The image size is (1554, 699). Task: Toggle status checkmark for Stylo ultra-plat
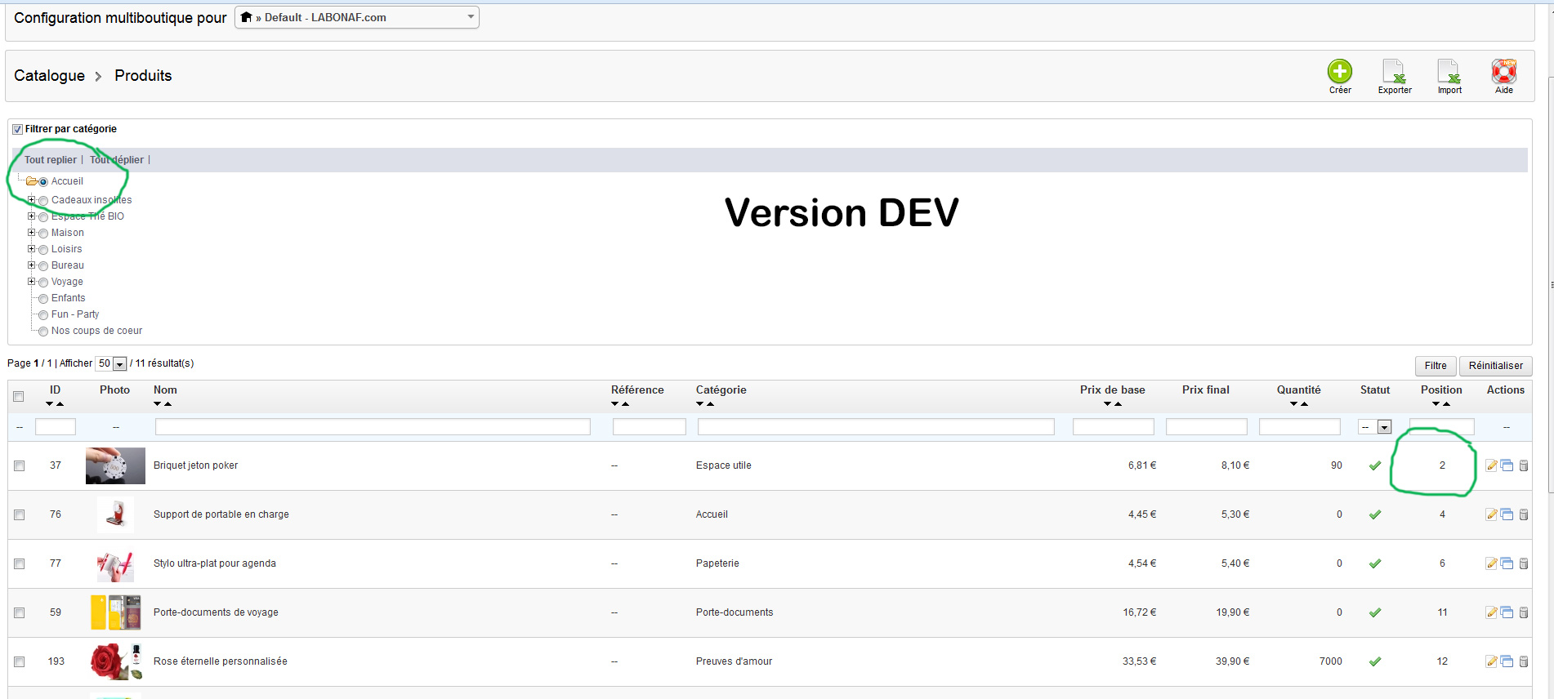[x=1375, y=563]
